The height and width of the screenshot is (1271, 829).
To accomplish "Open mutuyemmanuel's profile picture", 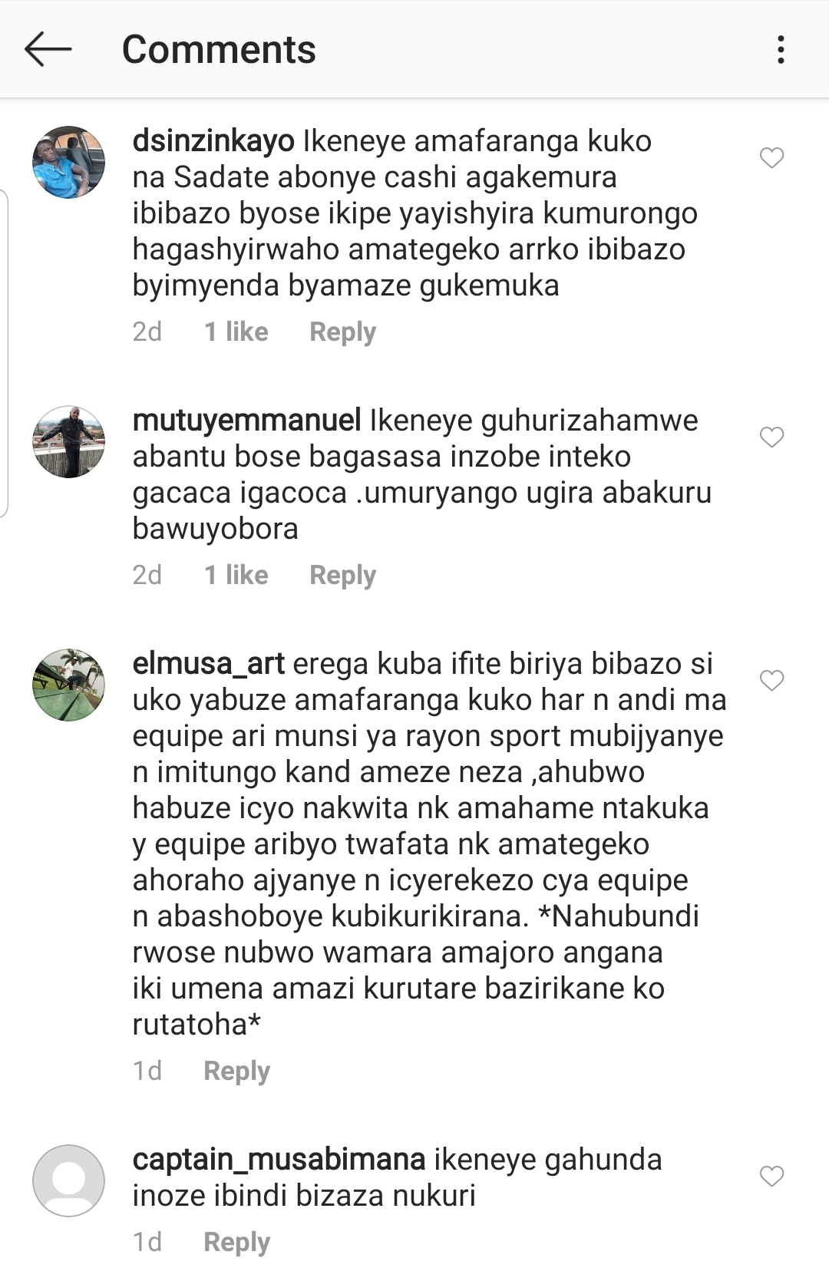I will pos(68,442).
